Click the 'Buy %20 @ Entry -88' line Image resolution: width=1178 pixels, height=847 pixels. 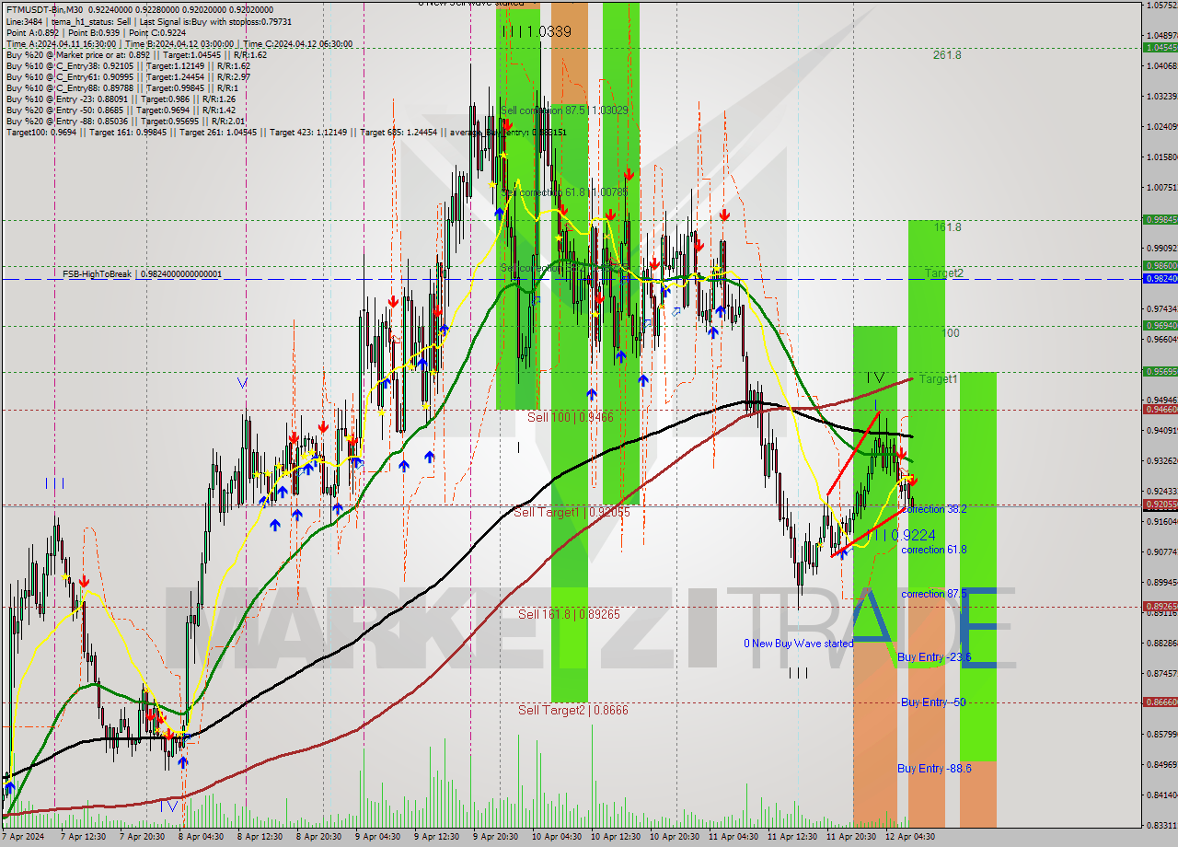click(x=125, y=121)
